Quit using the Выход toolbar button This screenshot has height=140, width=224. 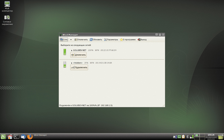click(x=142, y=40)
